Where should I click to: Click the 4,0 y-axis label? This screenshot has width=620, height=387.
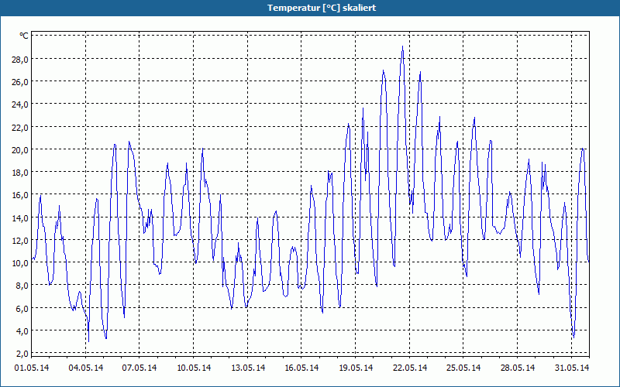pyautogui.click(x=22, y=330)
